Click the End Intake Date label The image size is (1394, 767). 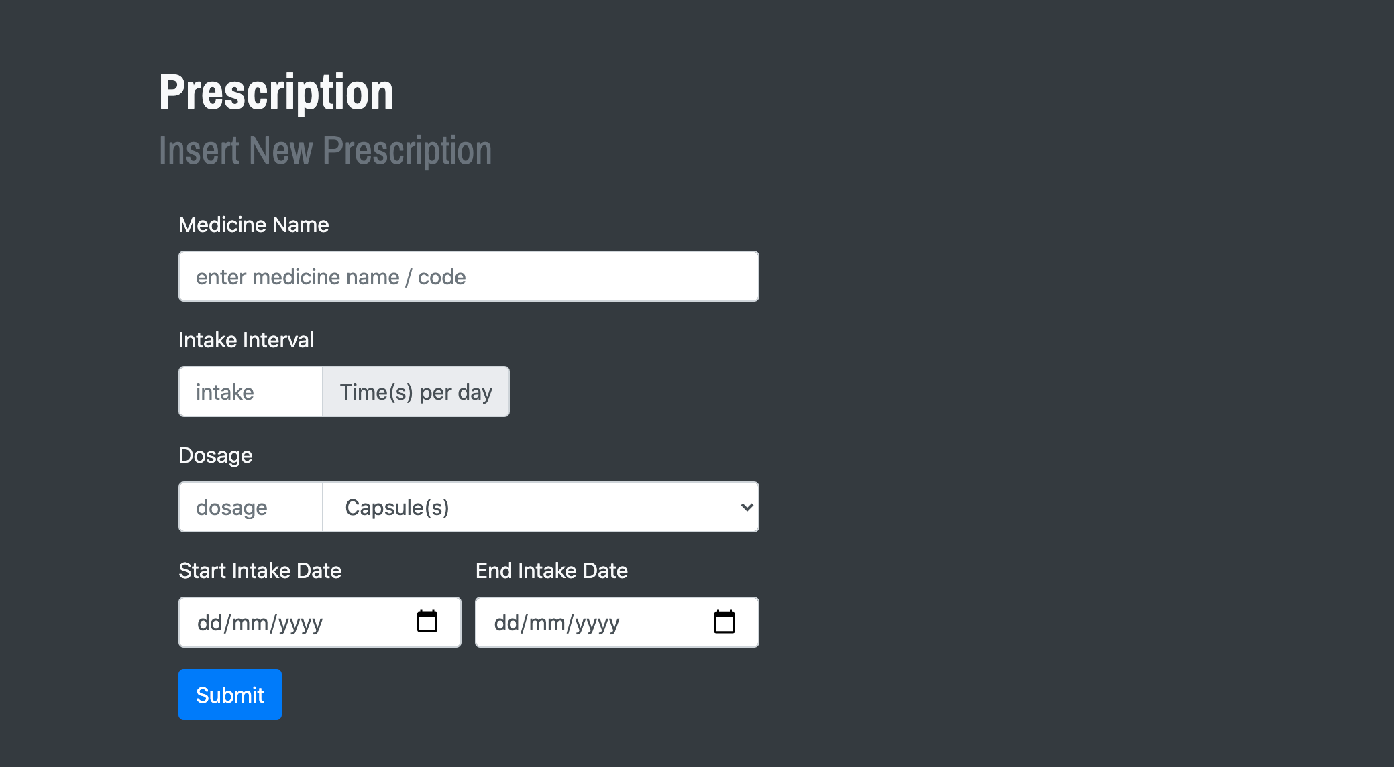coord(551,571)
